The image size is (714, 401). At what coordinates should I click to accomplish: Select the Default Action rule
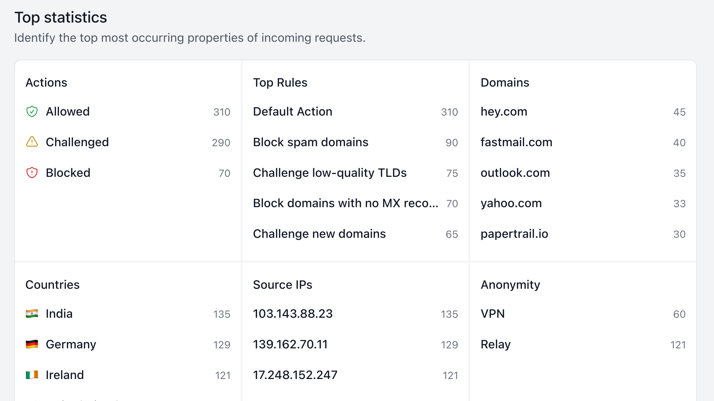point(293,112)
